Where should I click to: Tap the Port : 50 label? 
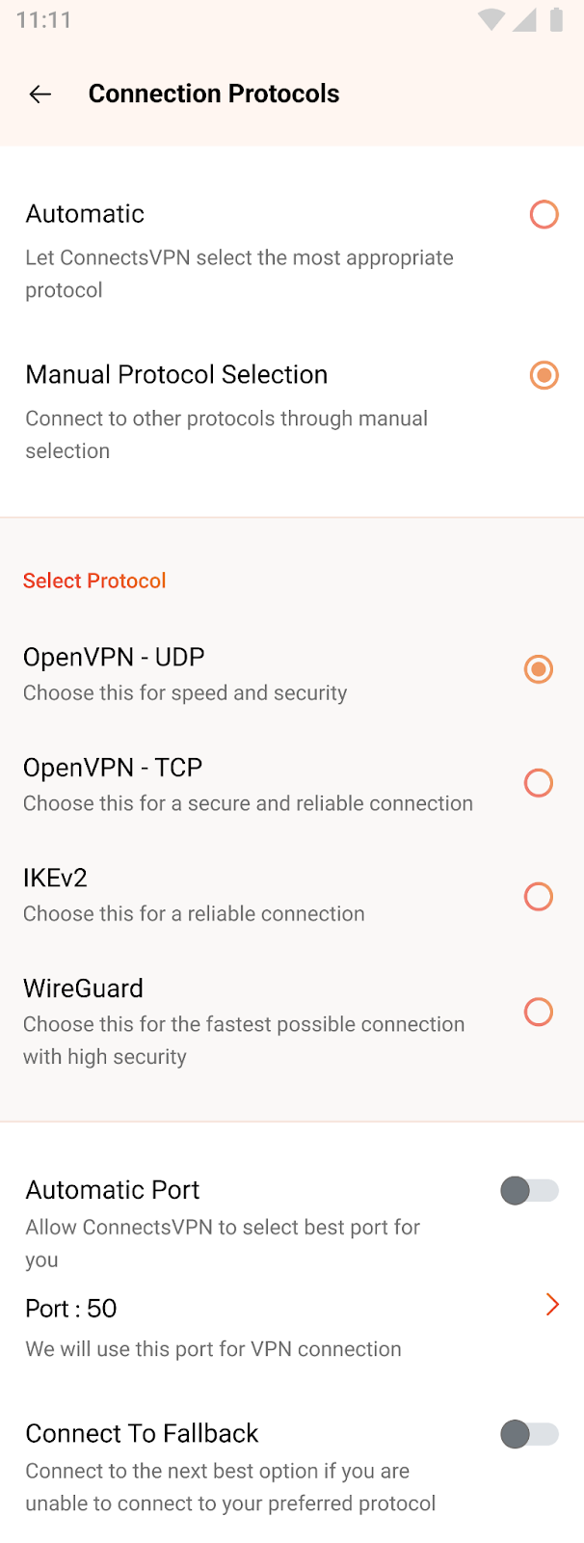pyautogui.click(x=71, y=1309)
